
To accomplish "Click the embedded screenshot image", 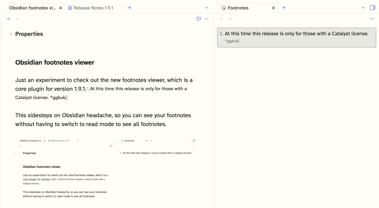I will [106, 169].
